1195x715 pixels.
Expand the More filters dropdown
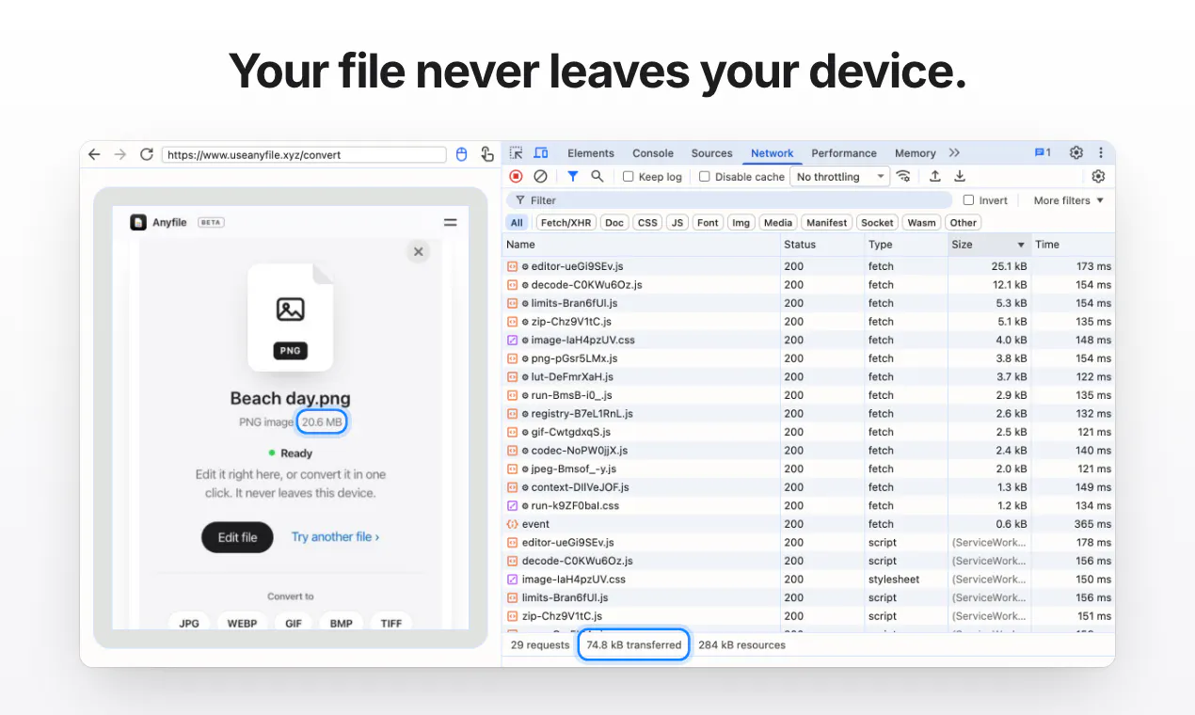[1068, 200]
